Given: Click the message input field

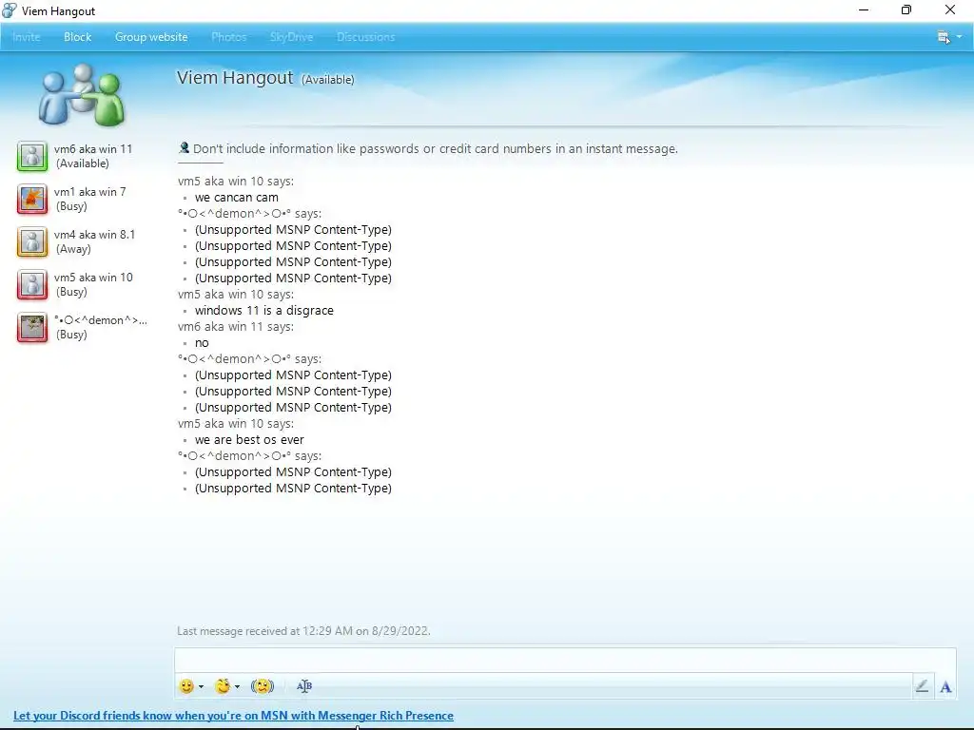Looking at the screenshot, I should [x=565, y=660].
